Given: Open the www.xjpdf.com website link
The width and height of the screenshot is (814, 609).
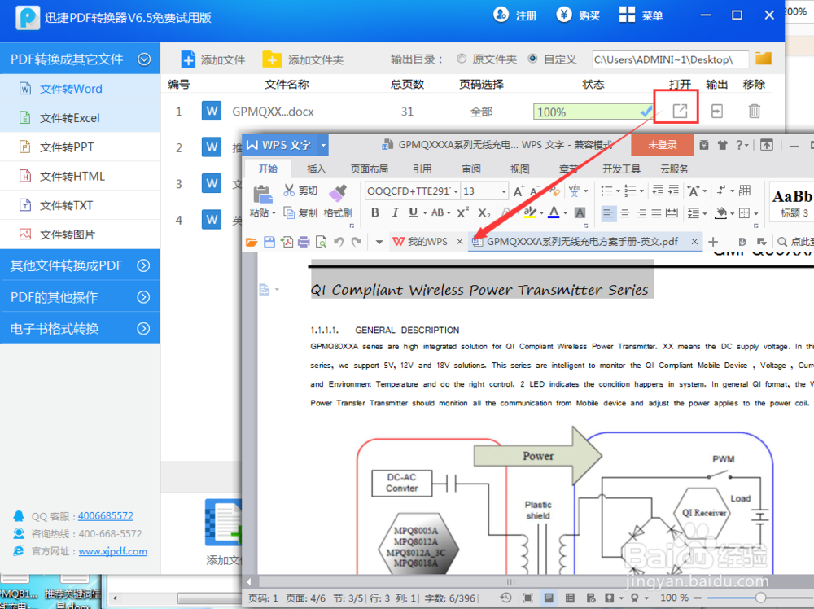Looking at the screenshot, I should point(112,551).
